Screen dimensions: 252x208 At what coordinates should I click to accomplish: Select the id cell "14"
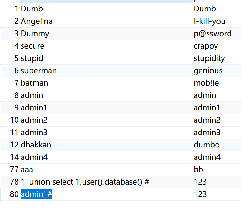pos(10,157)
